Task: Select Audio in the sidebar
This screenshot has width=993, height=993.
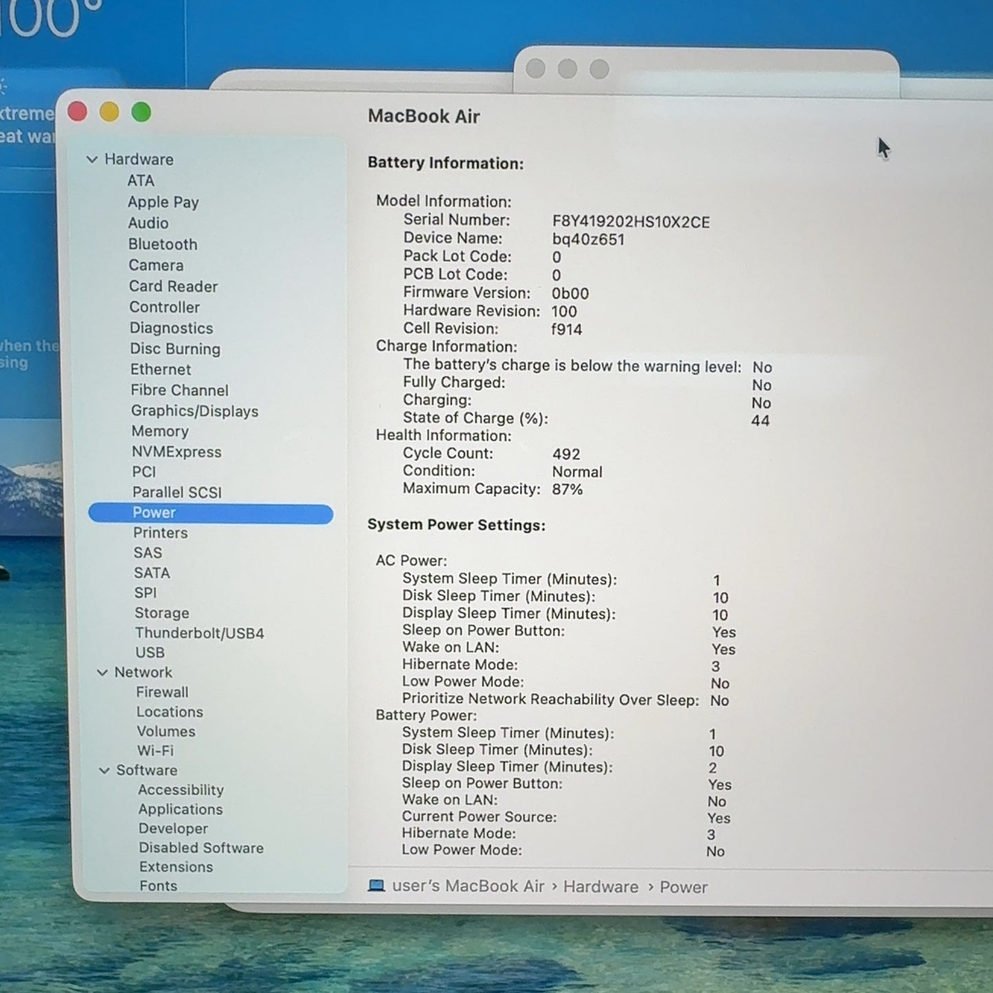Action: click(x=148, y=223)
